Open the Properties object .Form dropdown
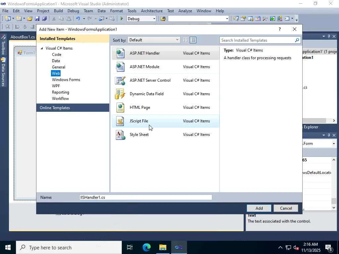This screenshot has height=254, width=339. (x=334, y=144)
